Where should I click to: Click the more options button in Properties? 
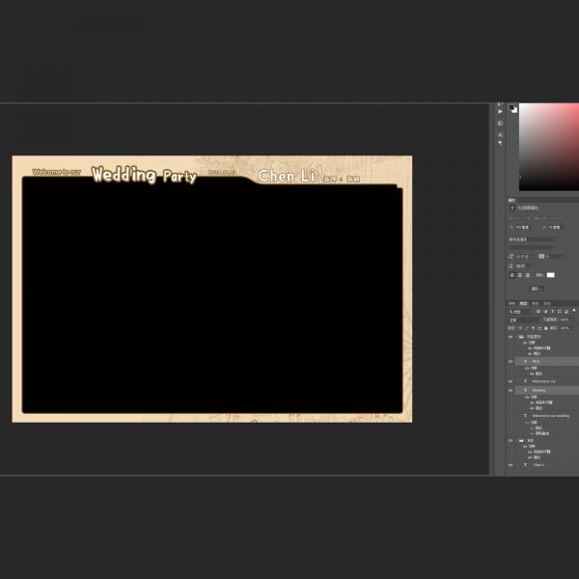coord(536,288)
